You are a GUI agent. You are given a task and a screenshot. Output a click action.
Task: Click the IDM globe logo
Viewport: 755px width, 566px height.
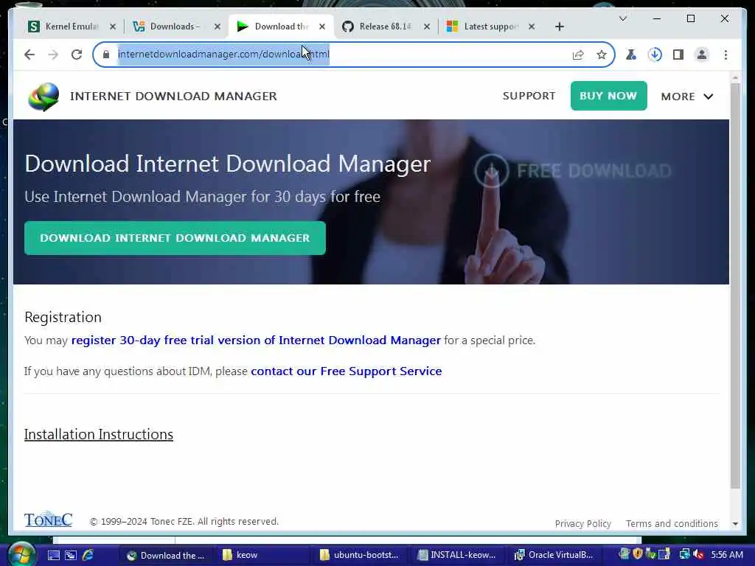[44, 97]
